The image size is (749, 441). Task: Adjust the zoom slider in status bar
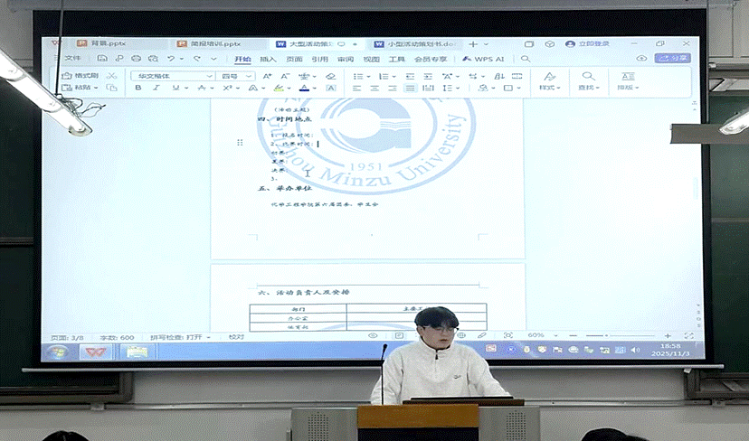[x=607, y=336]
